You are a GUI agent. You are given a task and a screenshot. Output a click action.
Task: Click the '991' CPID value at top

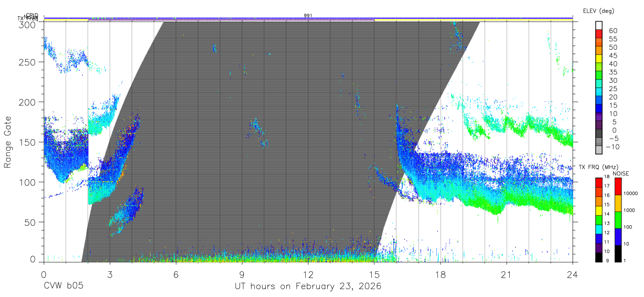click(308, 16)
